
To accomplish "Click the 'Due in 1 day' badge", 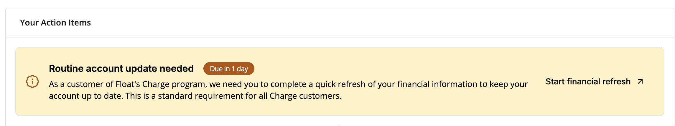I will click(x=229, y=69).
